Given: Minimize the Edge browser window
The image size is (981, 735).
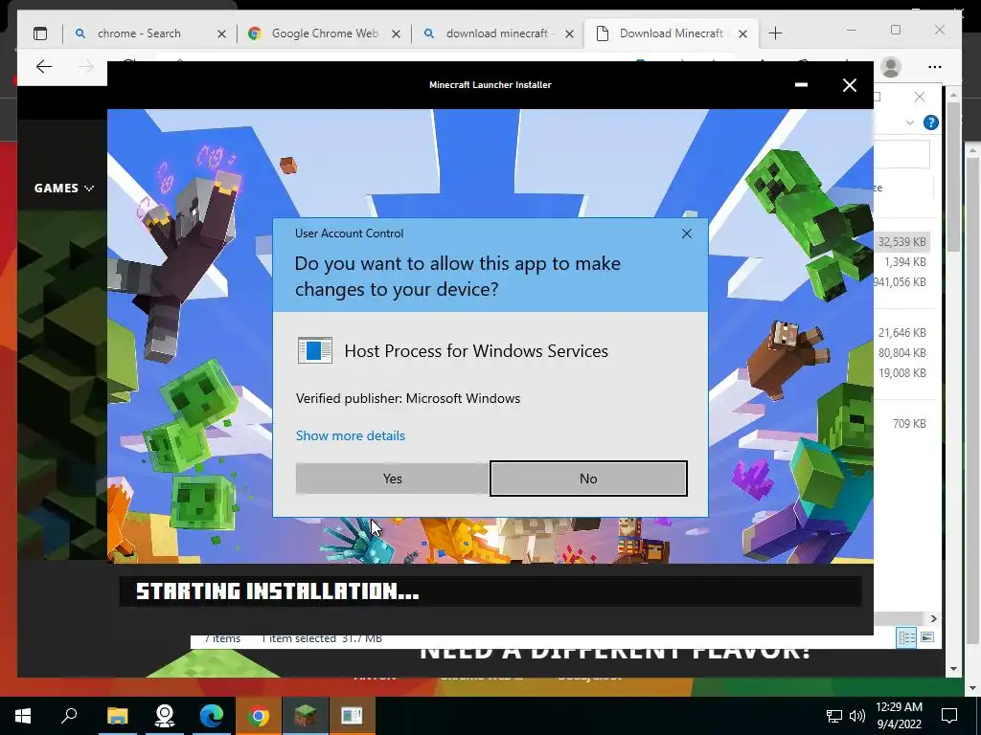Looking at the screenshot, I should (851, 30).
